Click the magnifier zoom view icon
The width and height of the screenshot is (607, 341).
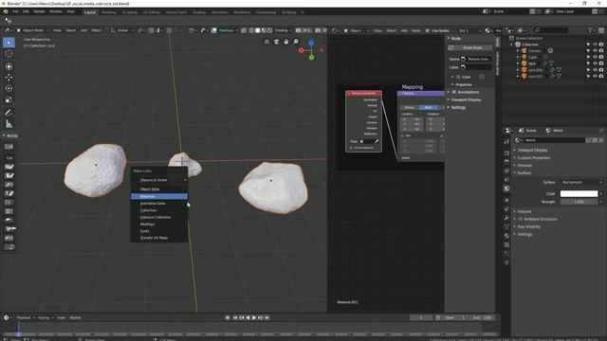point(296,42)
